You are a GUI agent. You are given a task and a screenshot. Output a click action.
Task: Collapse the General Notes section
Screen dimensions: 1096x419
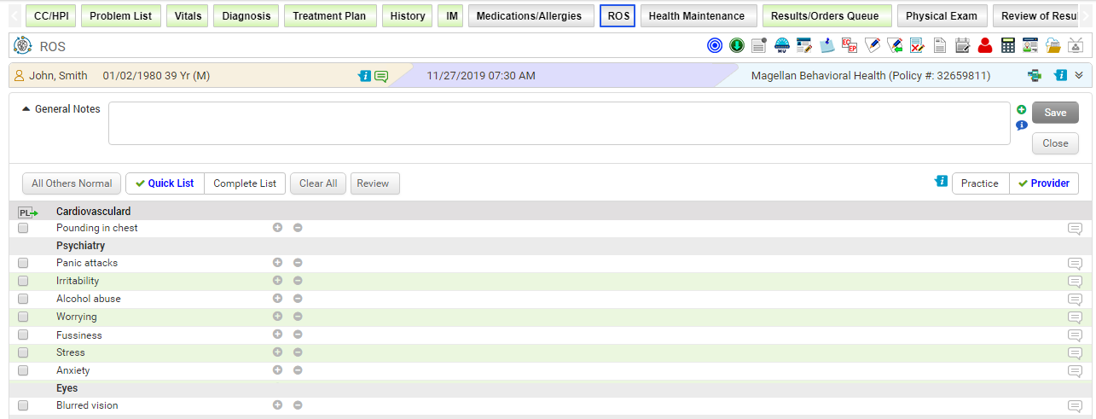coord(26,109)
